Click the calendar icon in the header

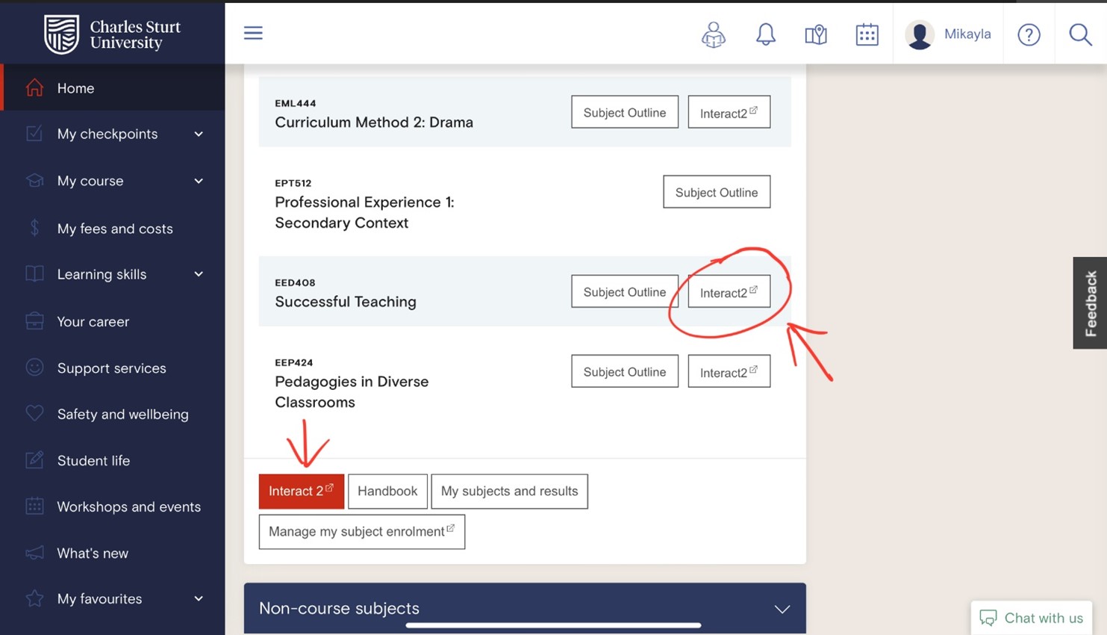(866, 34)
